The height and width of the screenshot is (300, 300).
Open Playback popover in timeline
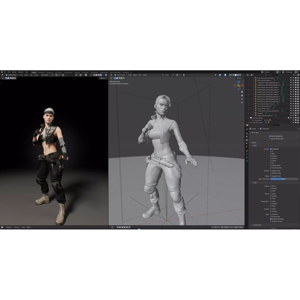(x=9, y=227)
